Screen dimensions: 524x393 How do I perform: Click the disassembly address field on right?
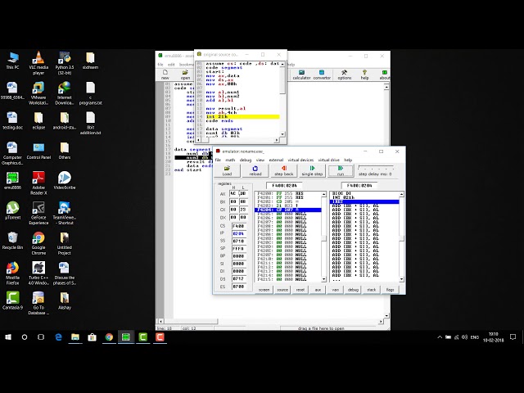click(x=359, y=186)
